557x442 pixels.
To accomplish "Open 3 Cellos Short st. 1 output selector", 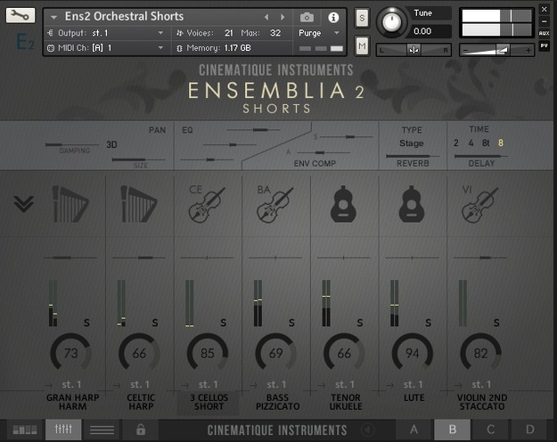I will (x=208, y=384).
